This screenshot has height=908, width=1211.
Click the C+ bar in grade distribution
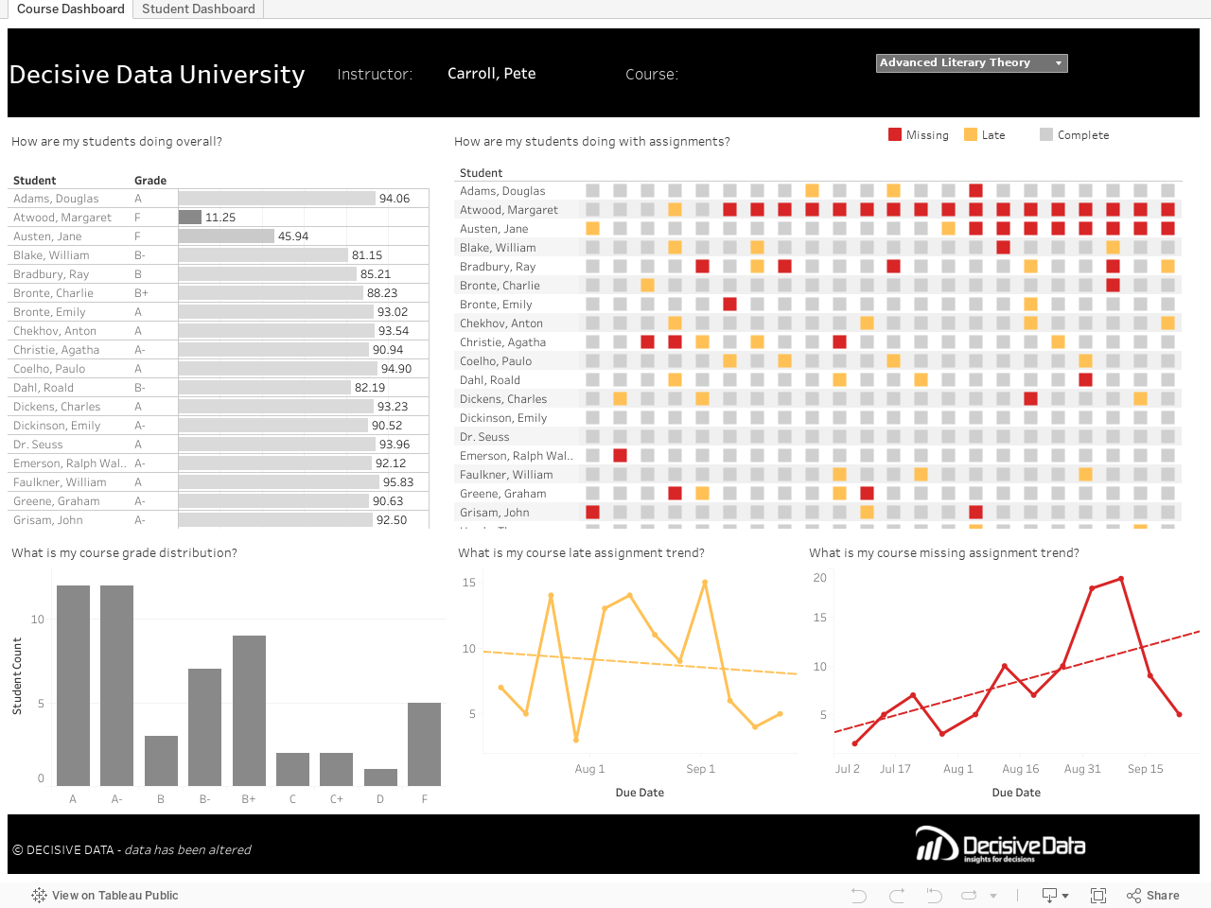tap(336, 769)
